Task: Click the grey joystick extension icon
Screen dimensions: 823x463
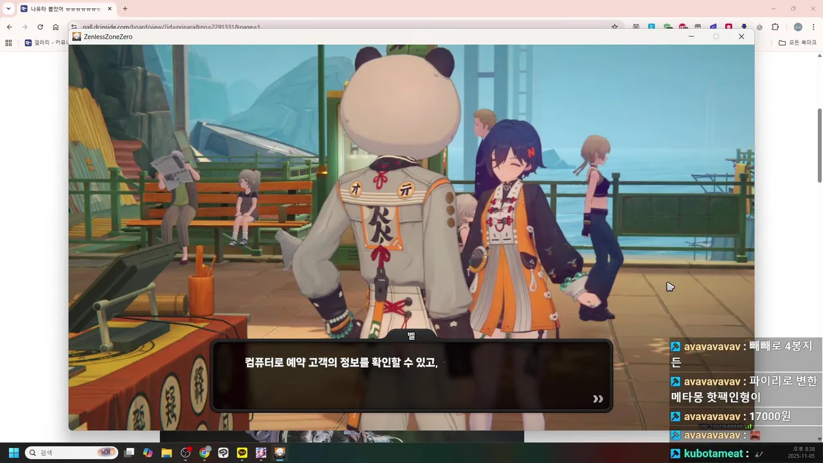Action: [759, 27]
